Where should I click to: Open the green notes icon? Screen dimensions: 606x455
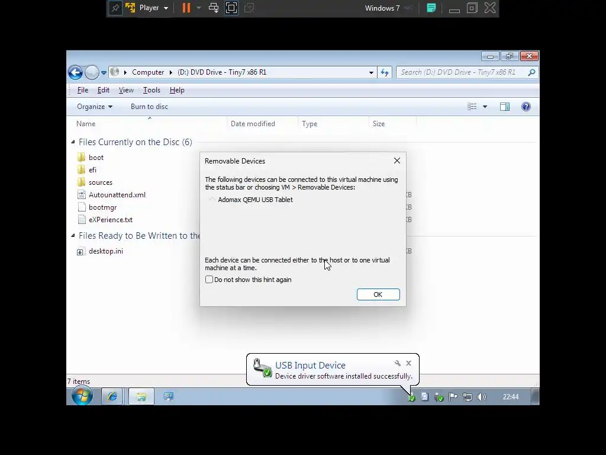coord(431,8)
